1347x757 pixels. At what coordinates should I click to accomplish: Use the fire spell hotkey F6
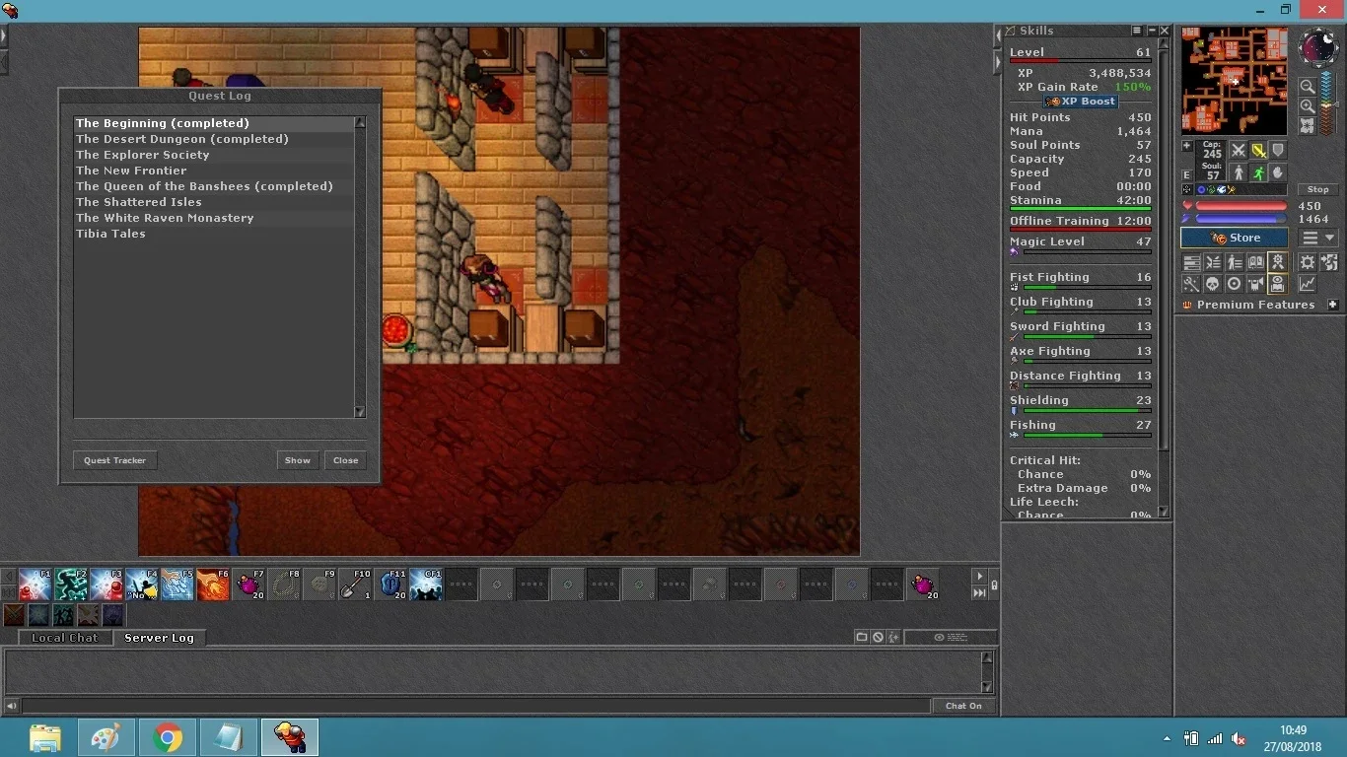click(x=213, y=585)
